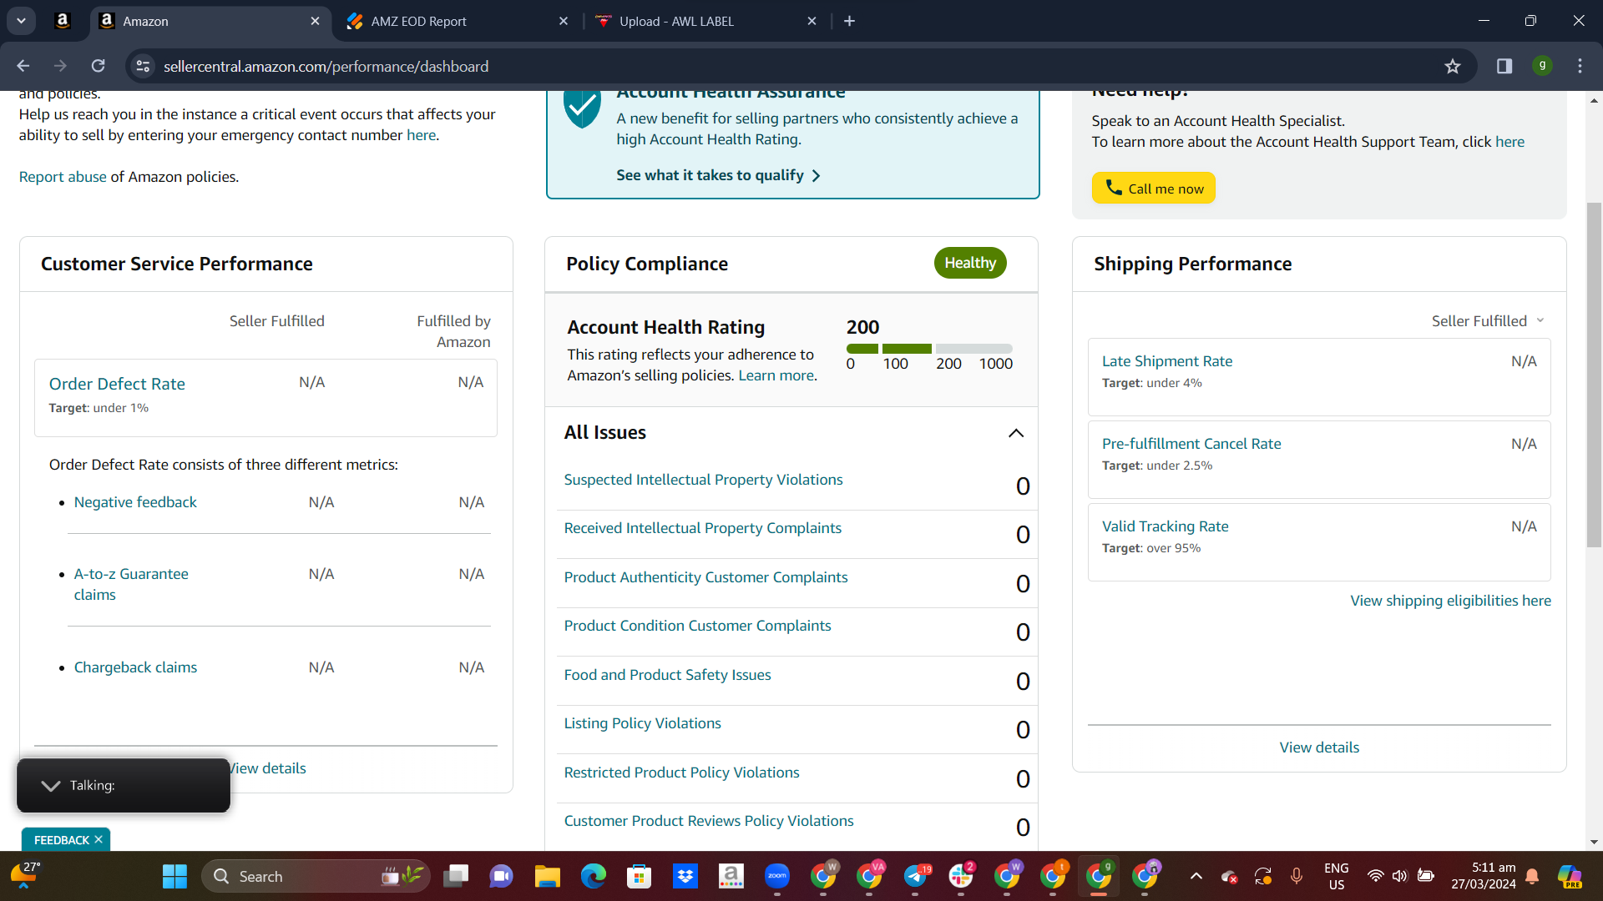The height and width of the screenshot is (901, 1603).
Task: Click the taskbar Search box
Action: (316, 876)
